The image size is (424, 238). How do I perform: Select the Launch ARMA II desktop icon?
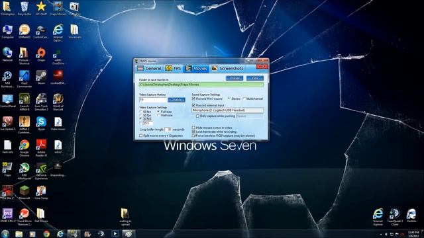click(25, 102)
